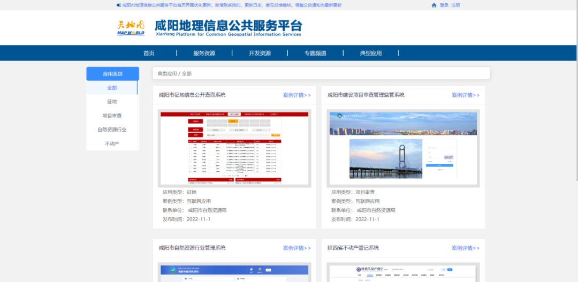
Task: Select 不动产 category in sidebar
Action: pos(112,143)
